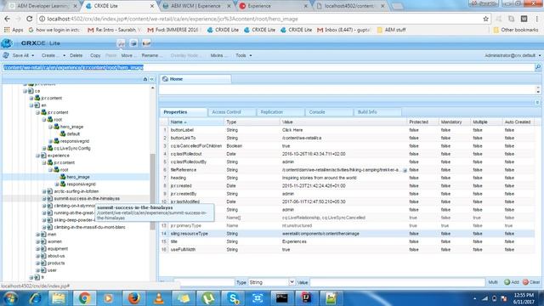The image size is (544, 306).
Task: Open Google Chrome from the taskbar
Action: (x=84, y=298)
